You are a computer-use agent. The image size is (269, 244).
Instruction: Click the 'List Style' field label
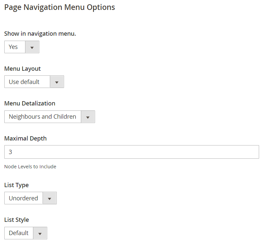pyautogui.click(x=17, y=220)
